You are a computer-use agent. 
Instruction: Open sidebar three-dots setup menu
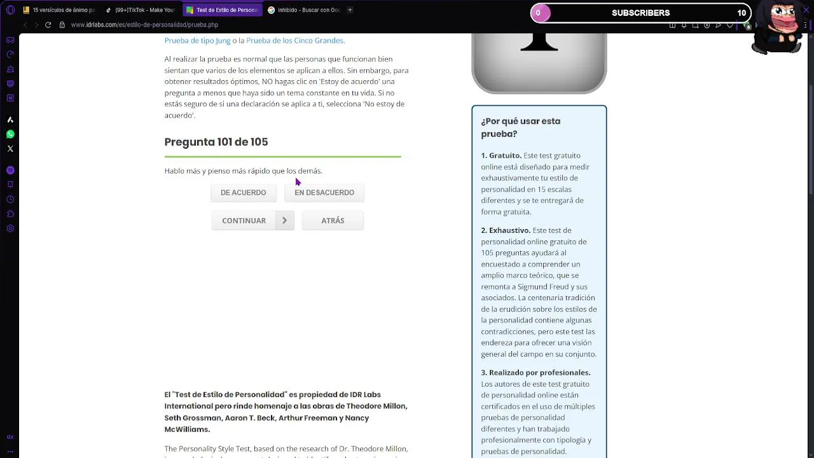tap(10, 451)
